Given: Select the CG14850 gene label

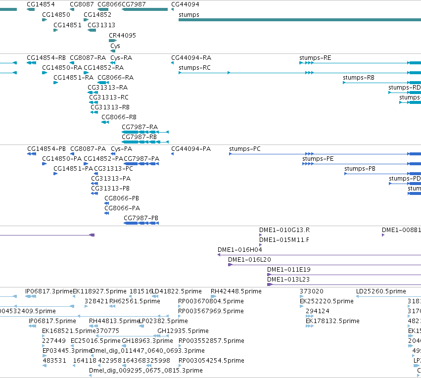Looking at the screenshot, I should [56, 14].
